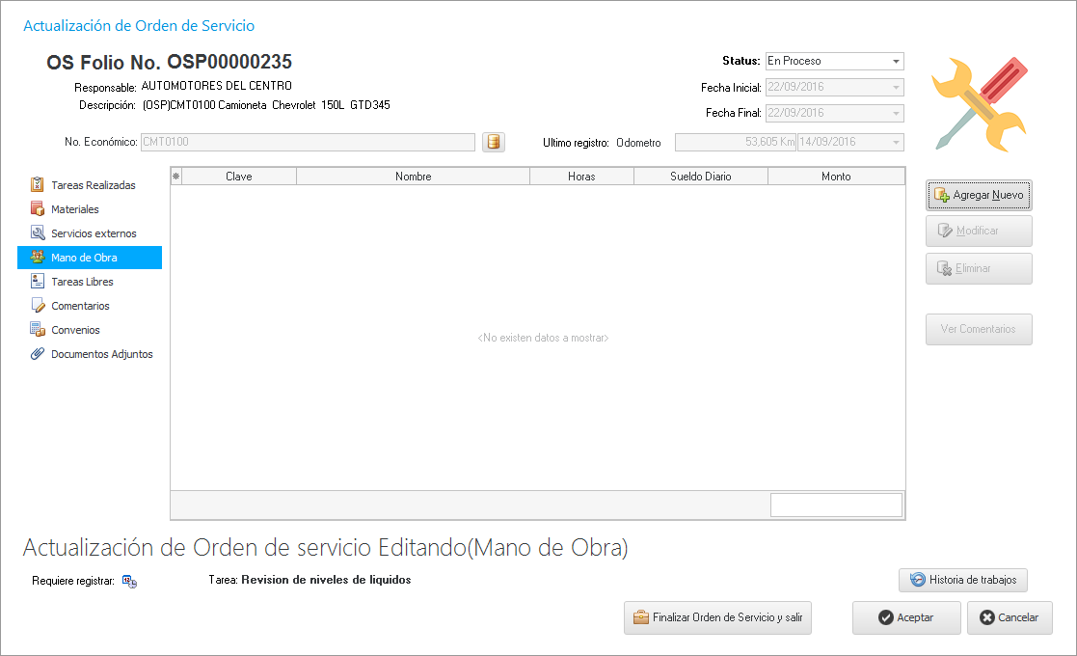Open the Materiales section
The image size is (1077, 656).
(74, 209)
